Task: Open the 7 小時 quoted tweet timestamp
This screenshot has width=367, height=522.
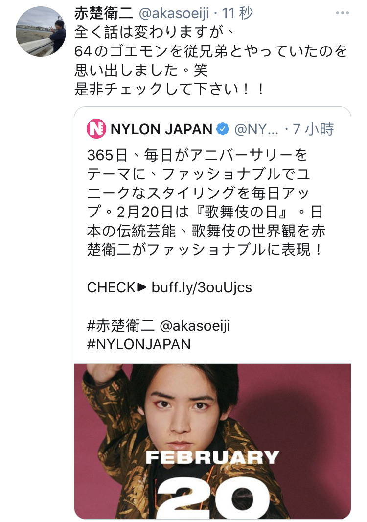Action: 313,129
